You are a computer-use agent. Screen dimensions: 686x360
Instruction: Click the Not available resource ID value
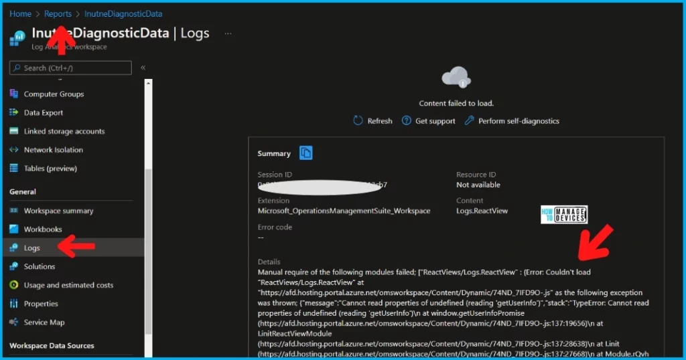478,185
